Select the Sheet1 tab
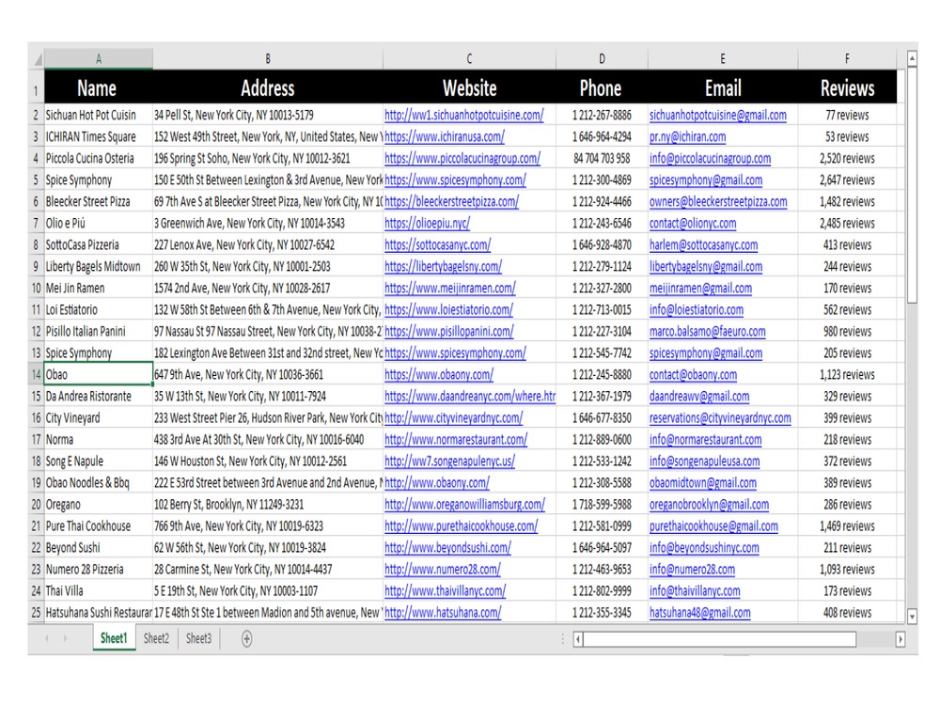Screen dimensions: 940x705 114,638
